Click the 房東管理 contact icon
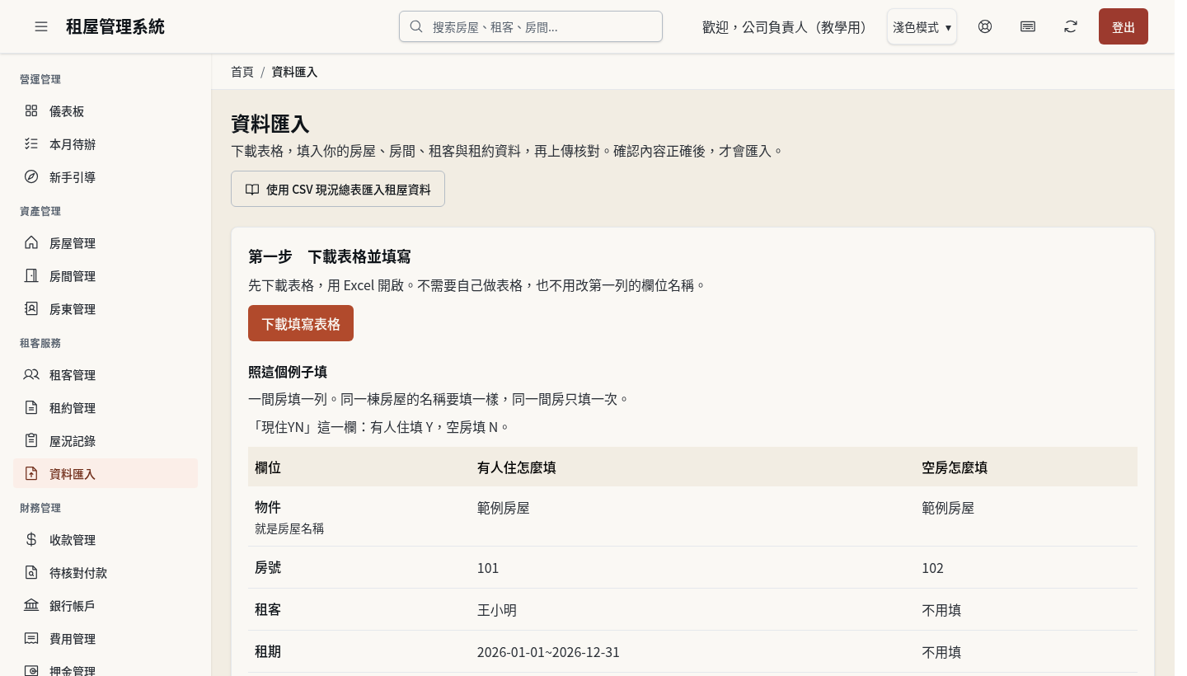The height and width of the screenshot is (676, 1187). (31, 308)
